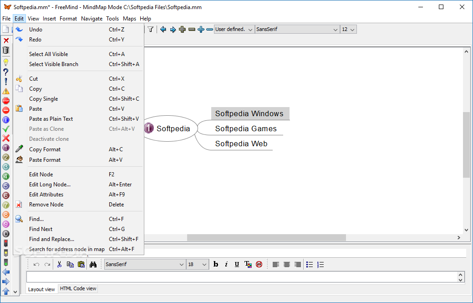Click the map's horizontal scrollbar thumb
473x303 pixels.
pyautogui.click(x=266, y=237)
